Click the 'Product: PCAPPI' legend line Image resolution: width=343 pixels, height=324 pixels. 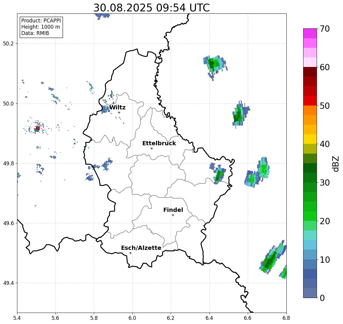pyautogui.click(x=41, y=21)
